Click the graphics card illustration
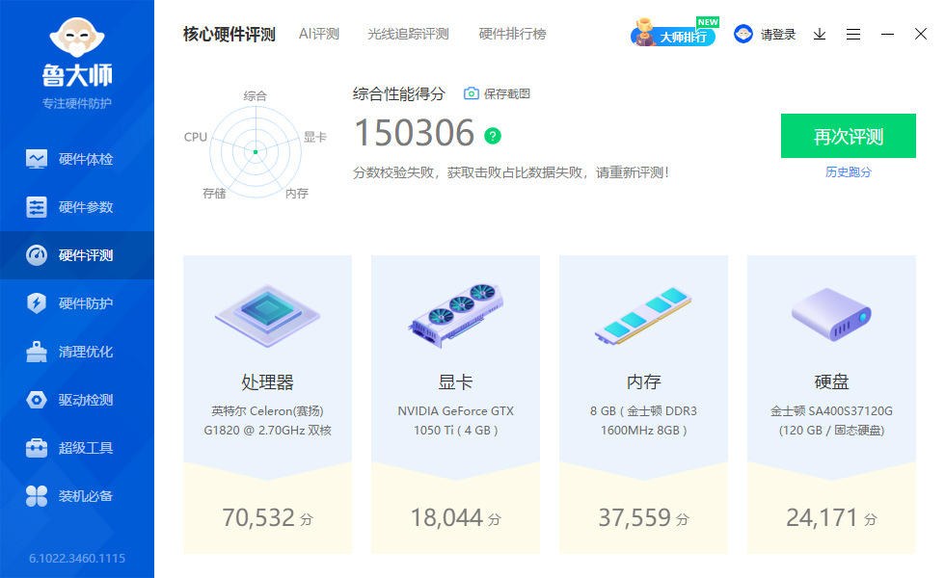This screenshot has width=945, height=578. pos(455,316)
